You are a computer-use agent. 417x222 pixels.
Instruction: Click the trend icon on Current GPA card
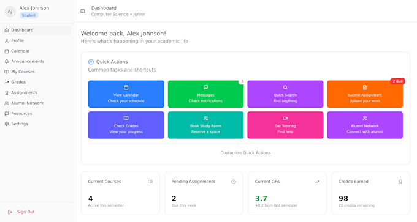[x=317, y=182]
